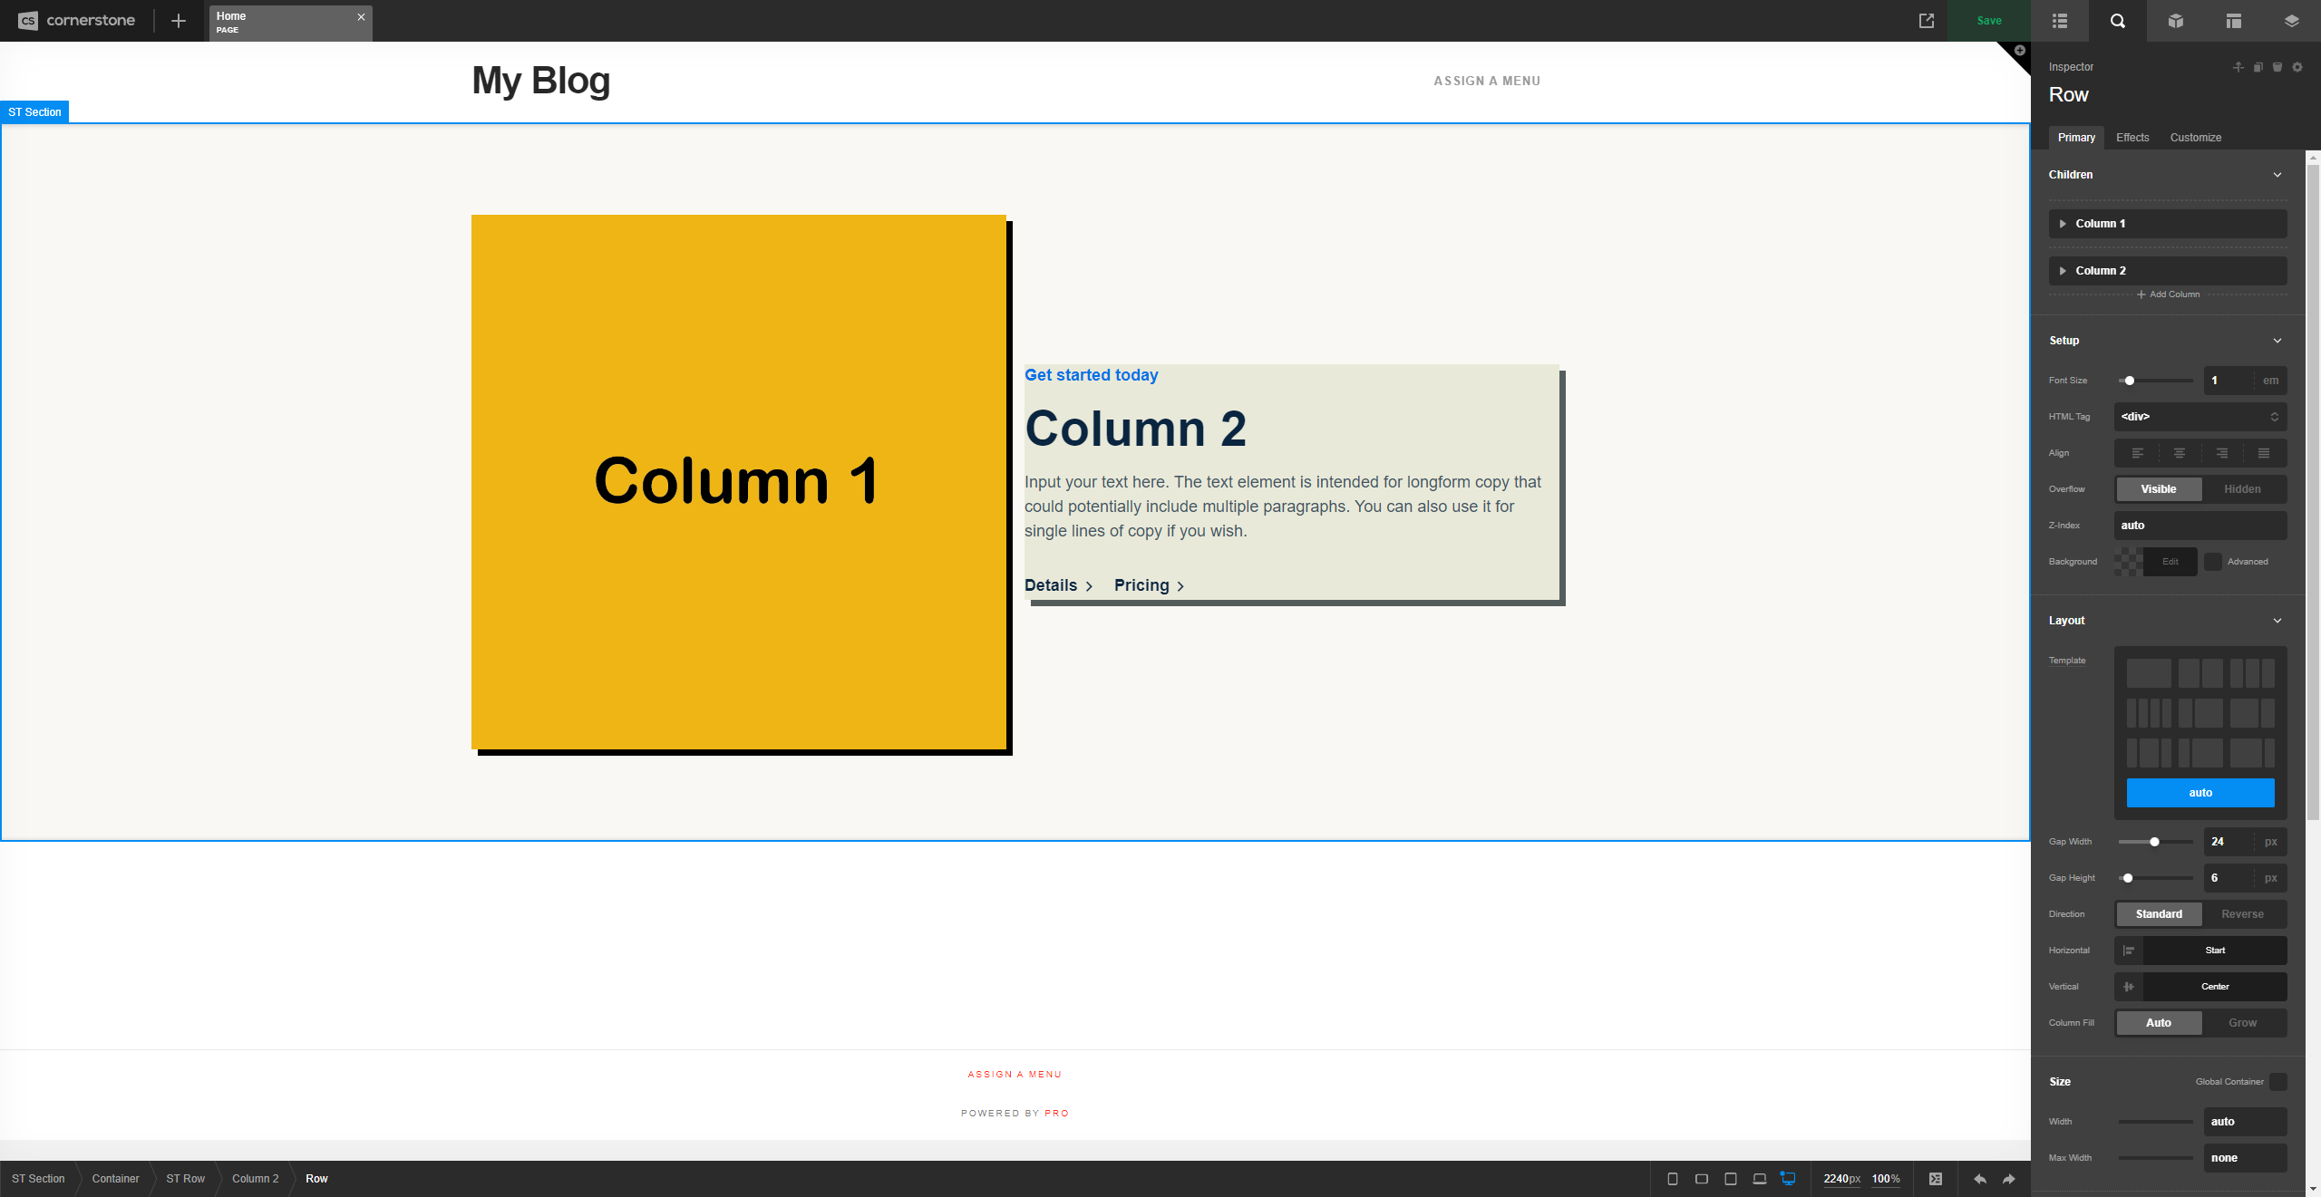Set Direction to Reverse
Image resolution: width=2321 pixels, height=1197 pixels.
[2242, 914]
